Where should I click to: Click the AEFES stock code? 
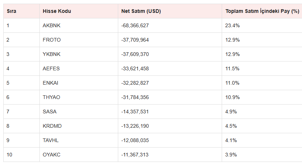point(51,68)
